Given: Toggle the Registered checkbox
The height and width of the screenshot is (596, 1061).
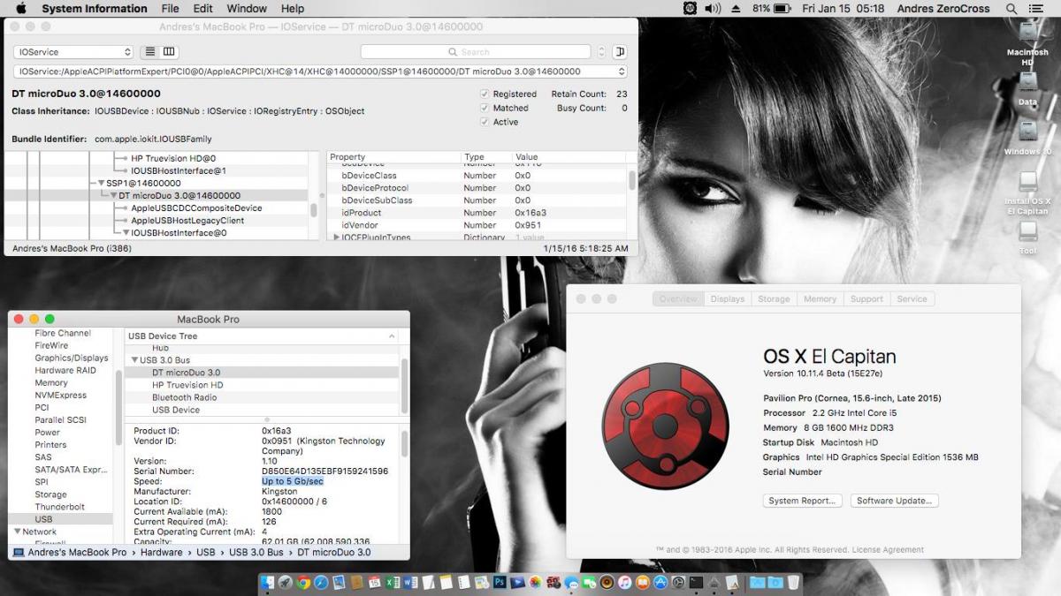Looking at the screenshot, I should [x=485, y=94].
